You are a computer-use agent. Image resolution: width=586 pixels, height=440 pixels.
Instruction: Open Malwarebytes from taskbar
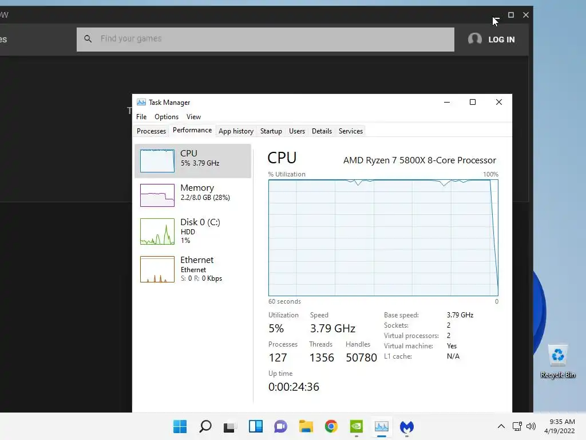(x=407, y=426)
